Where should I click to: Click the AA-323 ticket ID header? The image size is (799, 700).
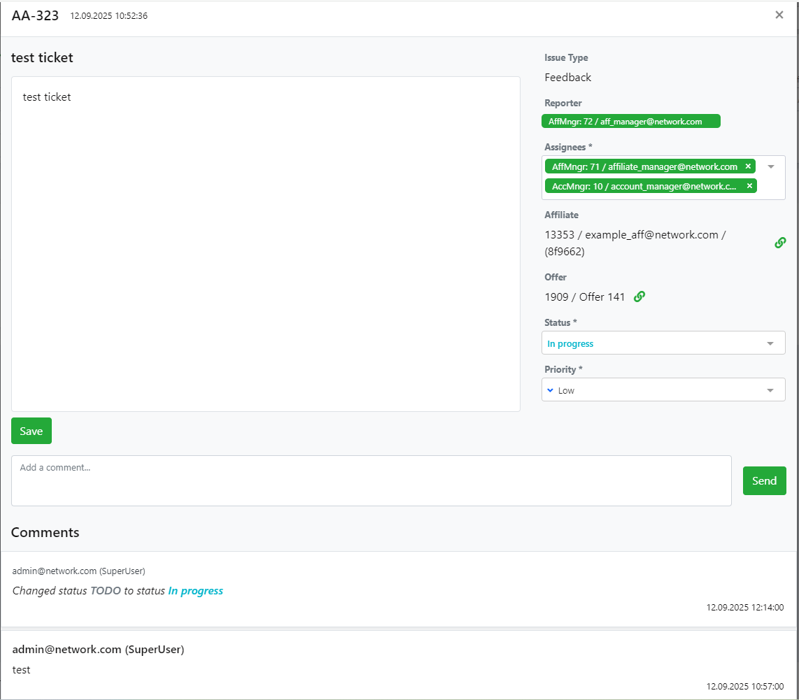click(x=35, y=15)
